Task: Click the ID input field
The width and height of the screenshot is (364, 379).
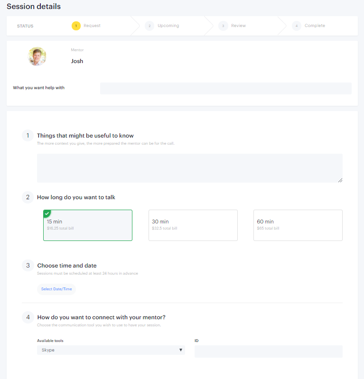Action: pos(269,351)
